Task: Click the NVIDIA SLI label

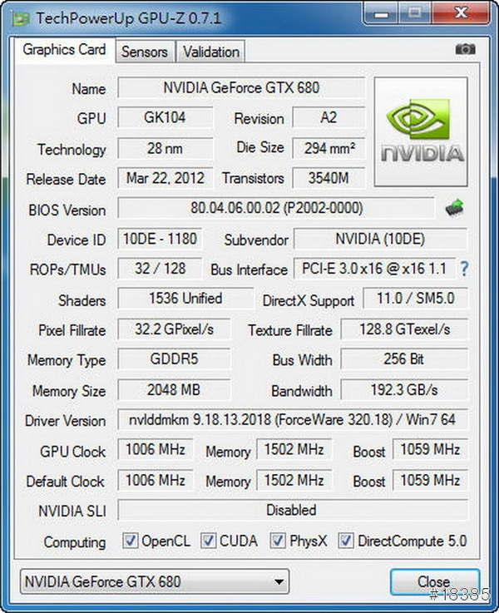Action: [72, 512]
